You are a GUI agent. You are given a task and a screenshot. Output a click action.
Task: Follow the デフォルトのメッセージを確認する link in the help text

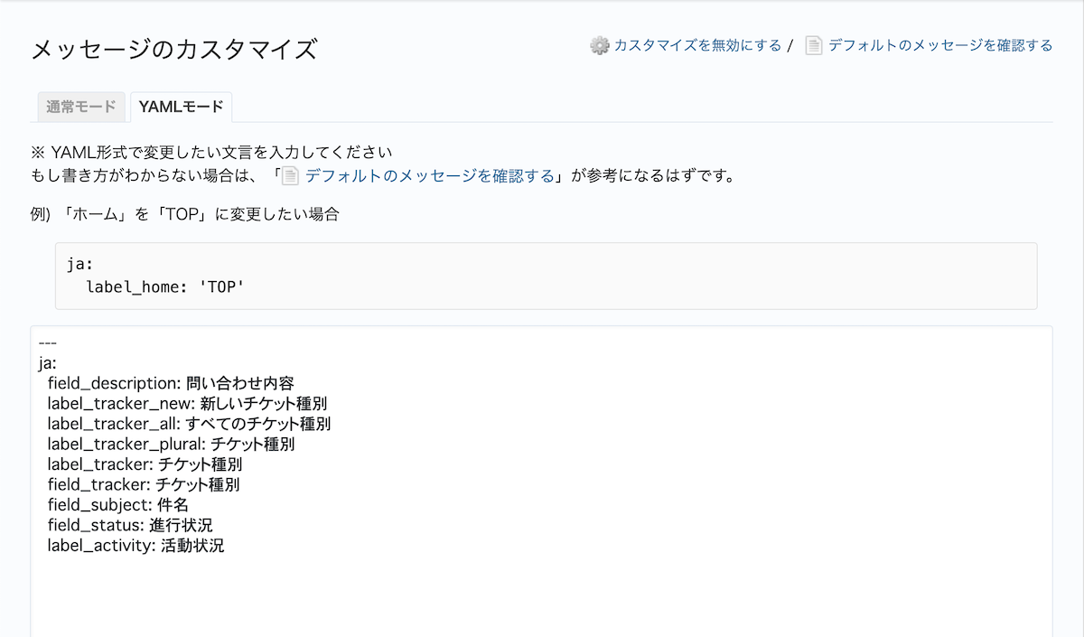tap(430, 175)
